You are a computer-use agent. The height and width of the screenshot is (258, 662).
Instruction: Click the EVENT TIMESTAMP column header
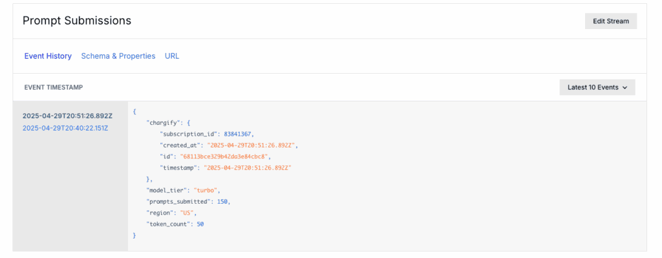coord(54,87)
